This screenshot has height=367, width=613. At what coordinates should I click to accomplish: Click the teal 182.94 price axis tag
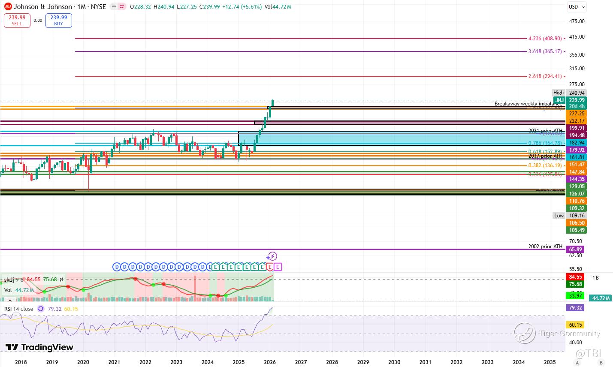pos(576,143)
